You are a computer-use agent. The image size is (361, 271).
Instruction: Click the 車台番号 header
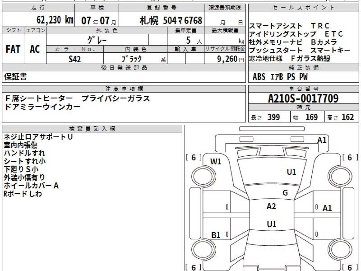pyautogui.click(x=304, y=89)
